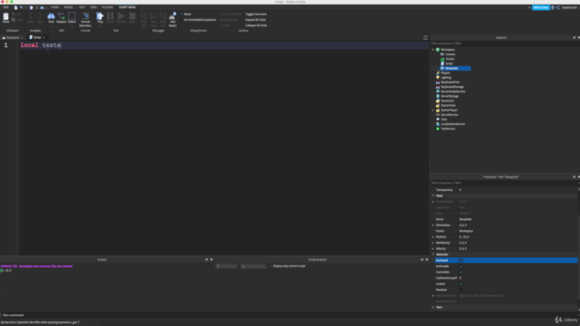Image resolution: width=580 pixels, height=326 pixels.
Task: Click the Find binoculars icon
Action: 51,16
